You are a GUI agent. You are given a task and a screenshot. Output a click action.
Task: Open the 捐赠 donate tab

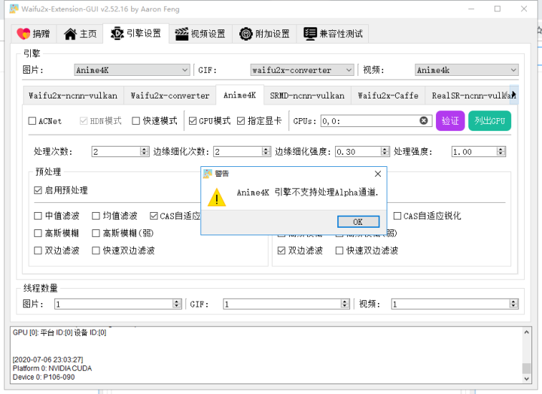(34, 34)
